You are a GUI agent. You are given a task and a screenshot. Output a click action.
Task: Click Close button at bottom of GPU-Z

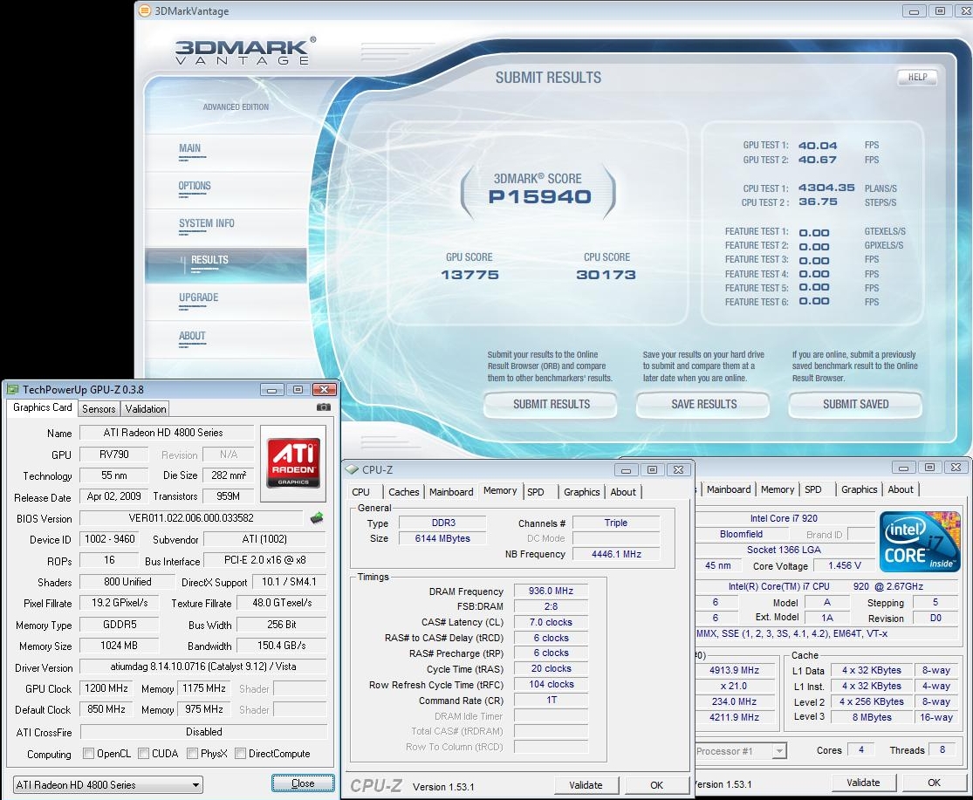tap(303, 783)
